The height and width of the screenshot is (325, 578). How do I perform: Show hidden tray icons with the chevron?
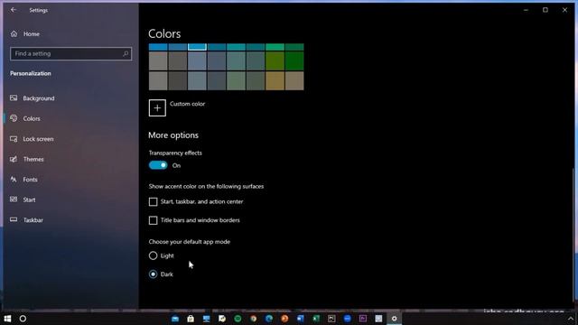(571, 319)
